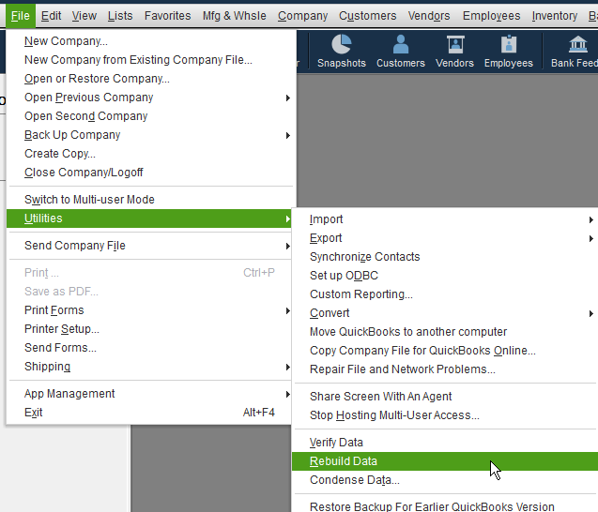Choose New Company... from File menu

(x=149, y=41)
